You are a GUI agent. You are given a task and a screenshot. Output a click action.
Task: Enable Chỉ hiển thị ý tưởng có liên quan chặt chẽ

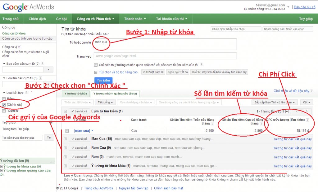(96, 65)
